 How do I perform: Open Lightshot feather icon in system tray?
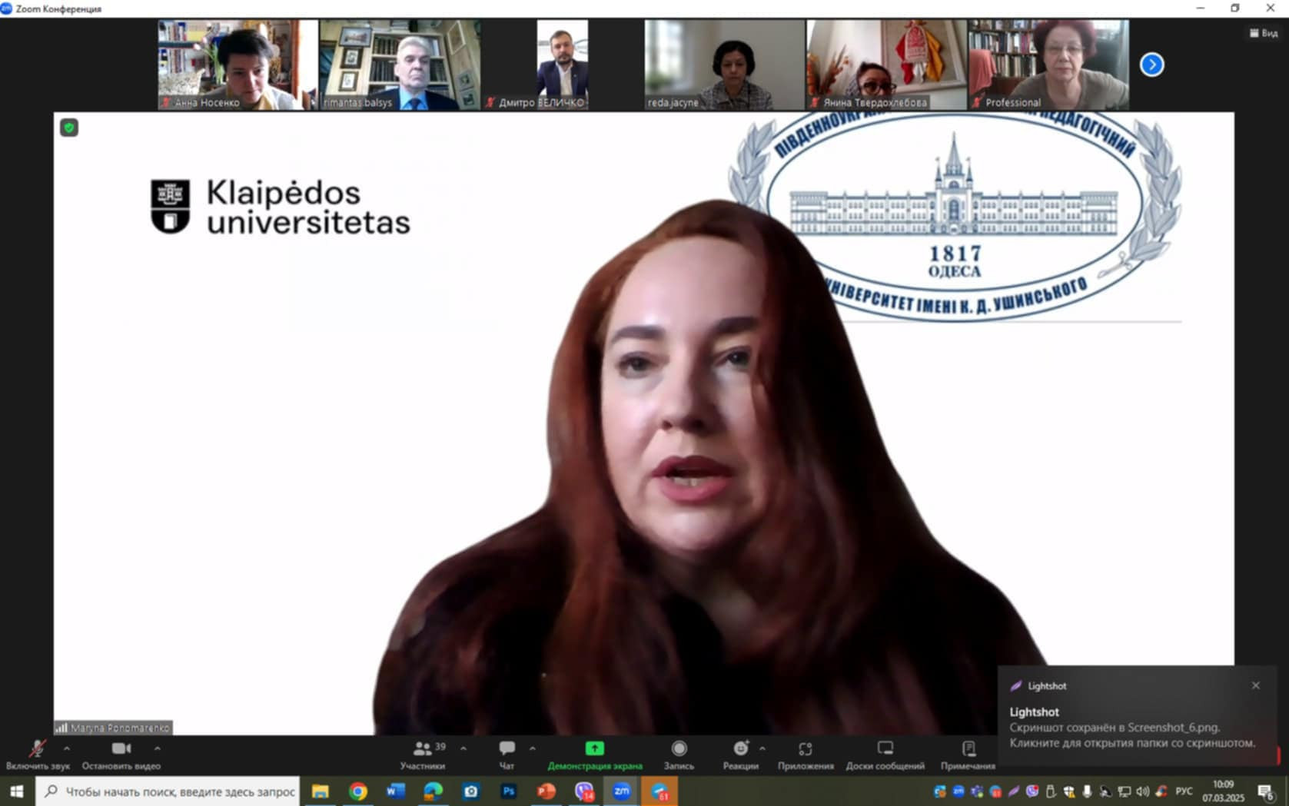(x=1014, y=791)
